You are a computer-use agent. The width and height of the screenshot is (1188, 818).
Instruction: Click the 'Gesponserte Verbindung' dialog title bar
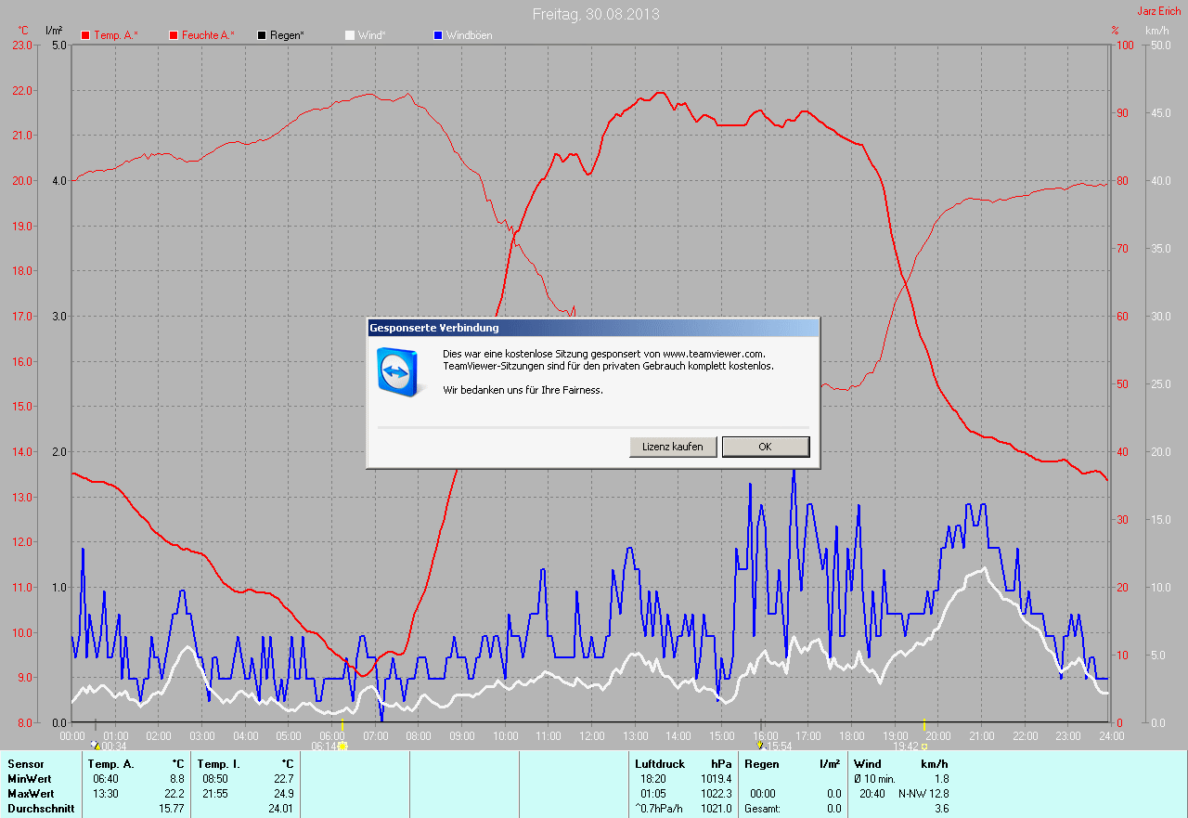(593, 328)
